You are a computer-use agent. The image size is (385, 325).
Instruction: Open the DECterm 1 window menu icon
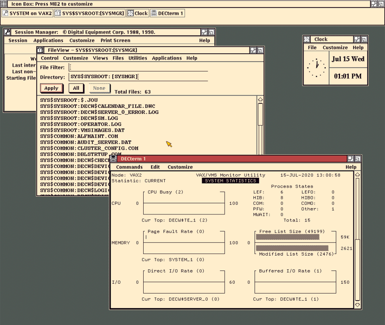pos(113,159)
